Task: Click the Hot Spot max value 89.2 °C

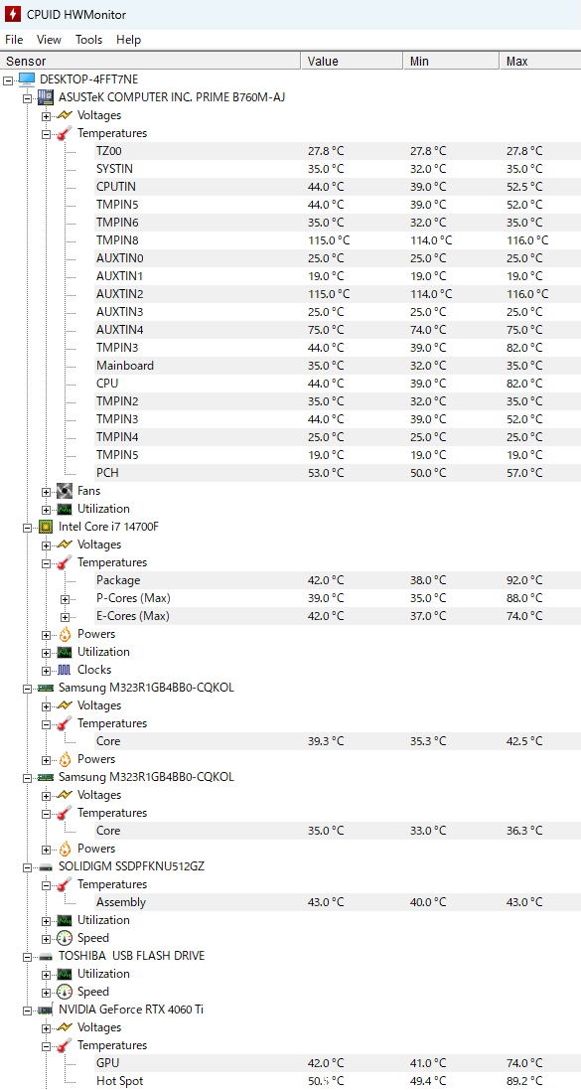Action: coord(524,1081)
